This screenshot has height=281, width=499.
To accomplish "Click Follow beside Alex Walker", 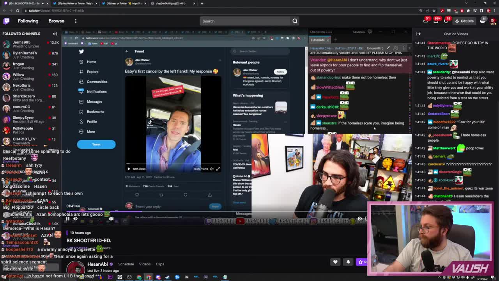I will coord(280,72).
